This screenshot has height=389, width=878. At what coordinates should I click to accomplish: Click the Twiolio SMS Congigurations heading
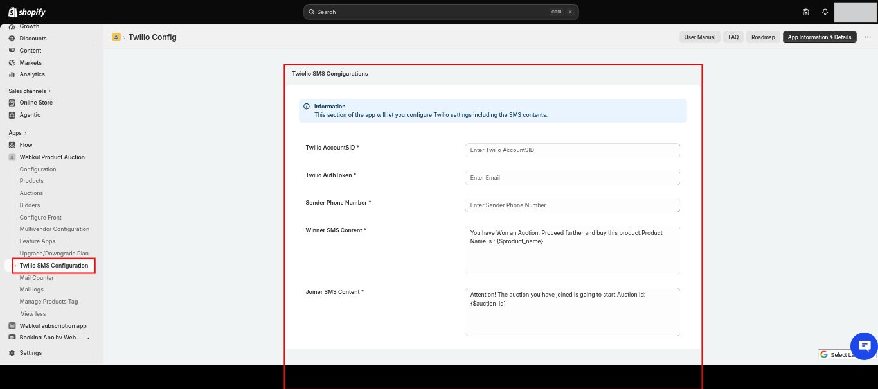(x=330, y=74)
